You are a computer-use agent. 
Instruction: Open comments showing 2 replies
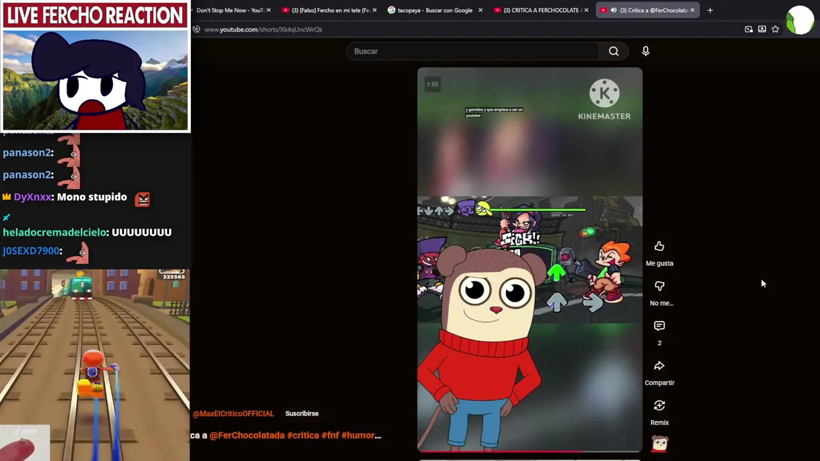(659, 326)
